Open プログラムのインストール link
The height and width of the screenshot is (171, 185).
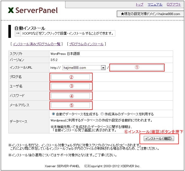click(86, 44)
